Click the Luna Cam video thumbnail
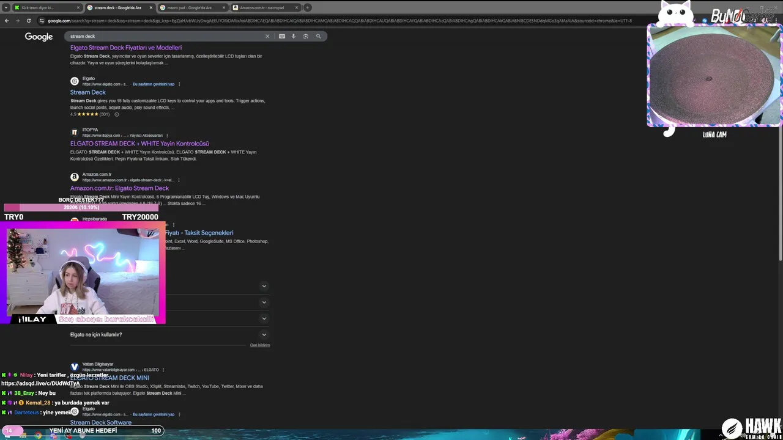 [714, 75]
